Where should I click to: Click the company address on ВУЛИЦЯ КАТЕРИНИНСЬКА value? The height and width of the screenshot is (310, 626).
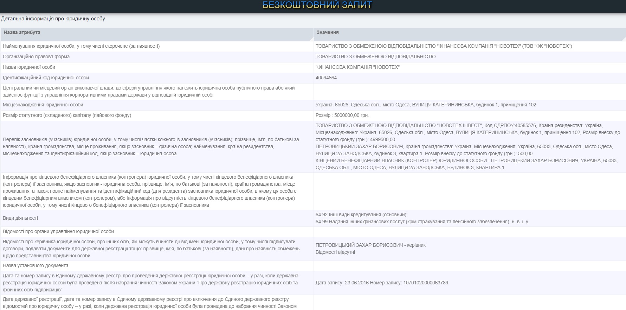coord(426,105)
